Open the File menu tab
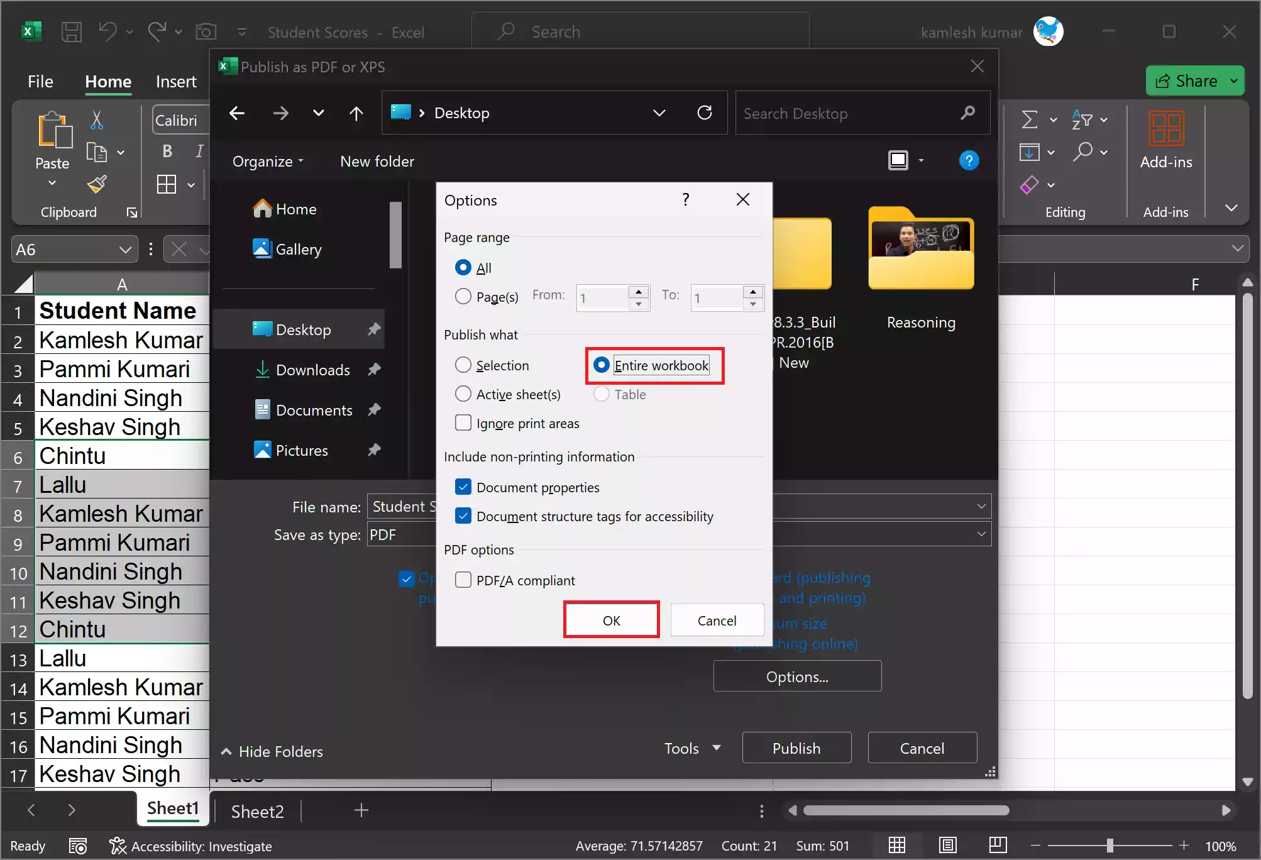This screenshot has height=860, width=1261. click(40, 81)
